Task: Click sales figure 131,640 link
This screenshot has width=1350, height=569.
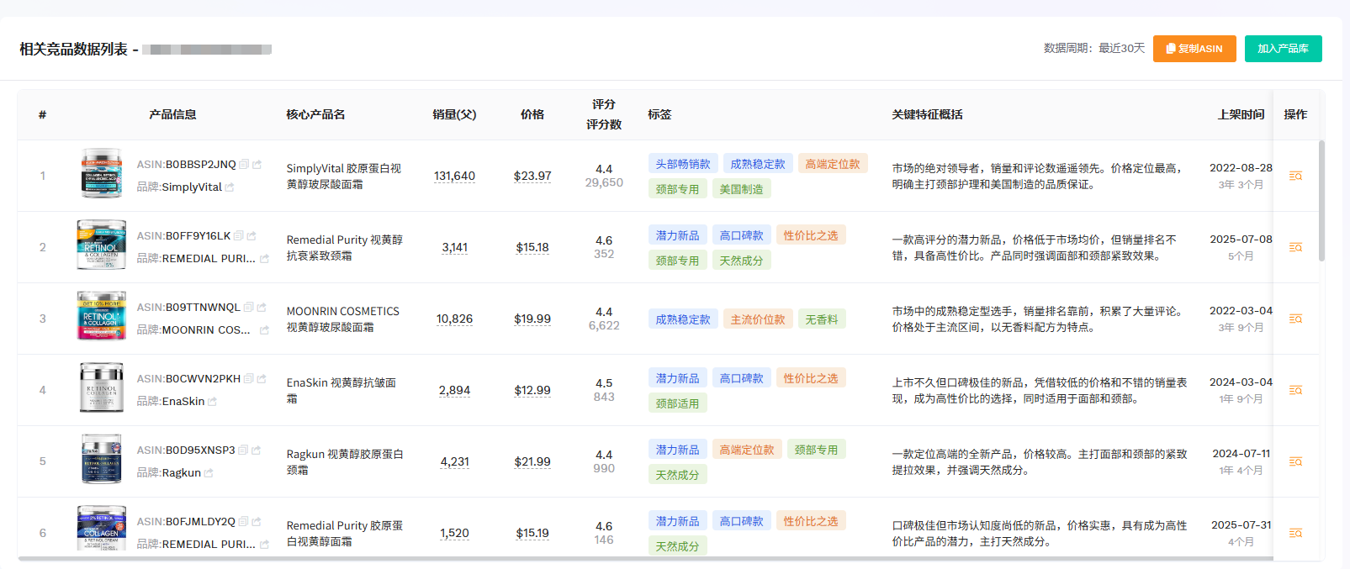Action: [x=454, y=176]
